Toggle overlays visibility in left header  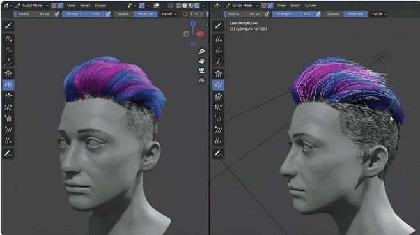tap(157, 6)
